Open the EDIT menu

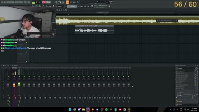click(x=5, y=2)
